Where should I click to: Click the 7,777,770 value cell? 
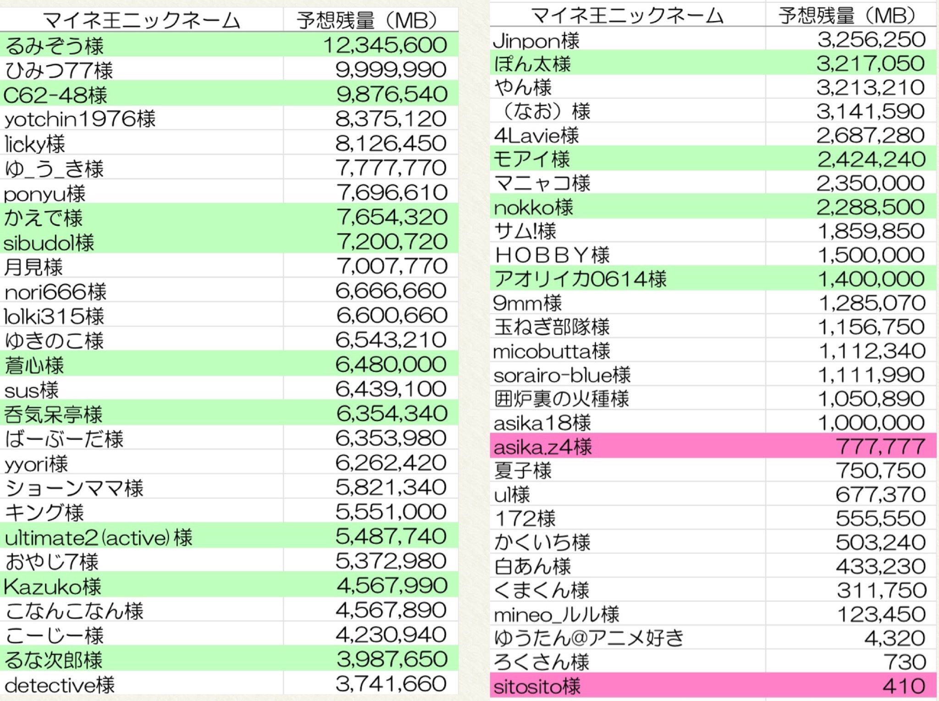391,168
